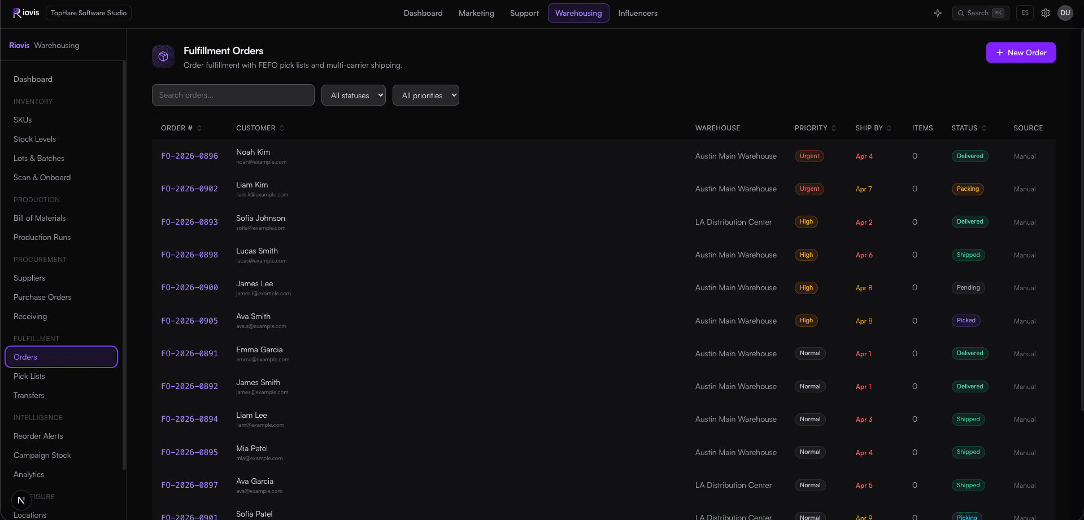Image resolution: width=1084 pixels, height=520 pixels.
Task: Sort by Order # column arrows
Action: [199, 128]
